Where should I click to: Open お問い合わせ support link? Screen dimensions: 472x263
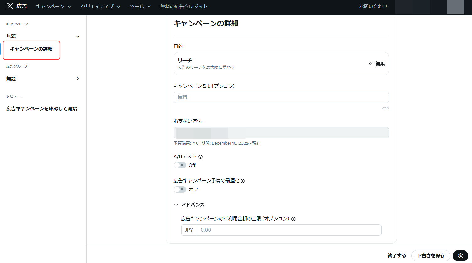pyautogui.click(x=373, y=6)
